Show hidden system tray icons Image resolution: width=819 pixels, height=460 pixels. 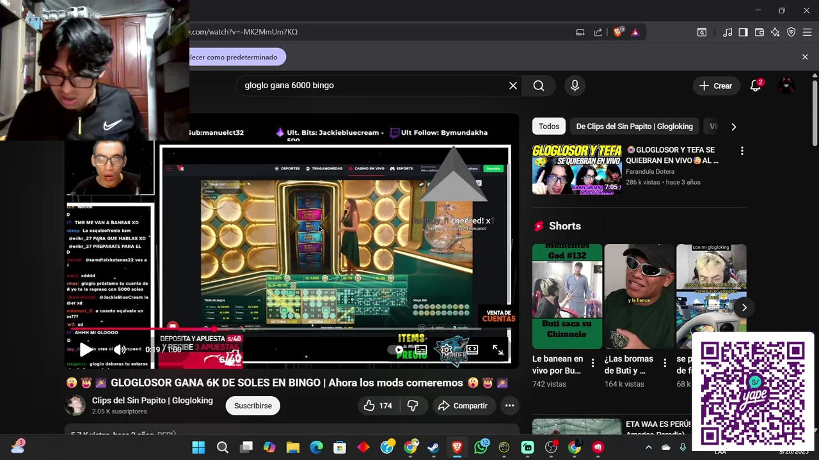648,448
